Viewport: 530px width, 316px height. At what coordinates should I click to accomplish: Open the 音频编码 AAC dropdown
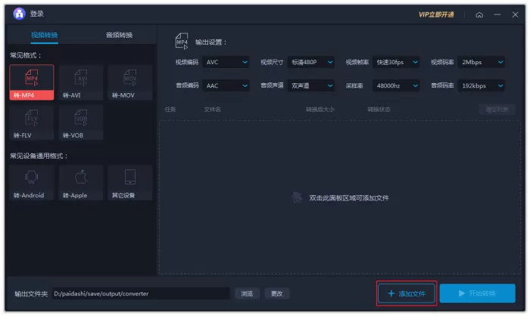(x=226, y=85)
